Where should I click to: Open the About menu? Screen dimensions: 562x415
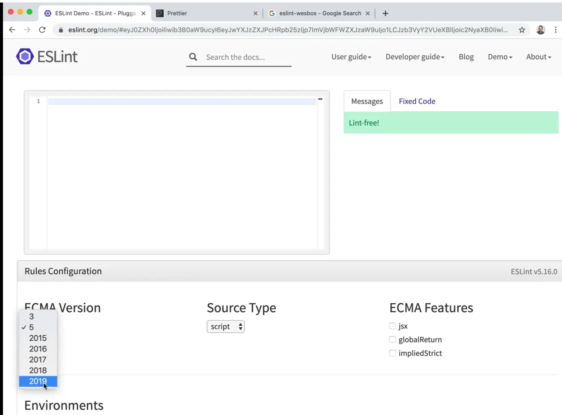[x=538, y=57]
